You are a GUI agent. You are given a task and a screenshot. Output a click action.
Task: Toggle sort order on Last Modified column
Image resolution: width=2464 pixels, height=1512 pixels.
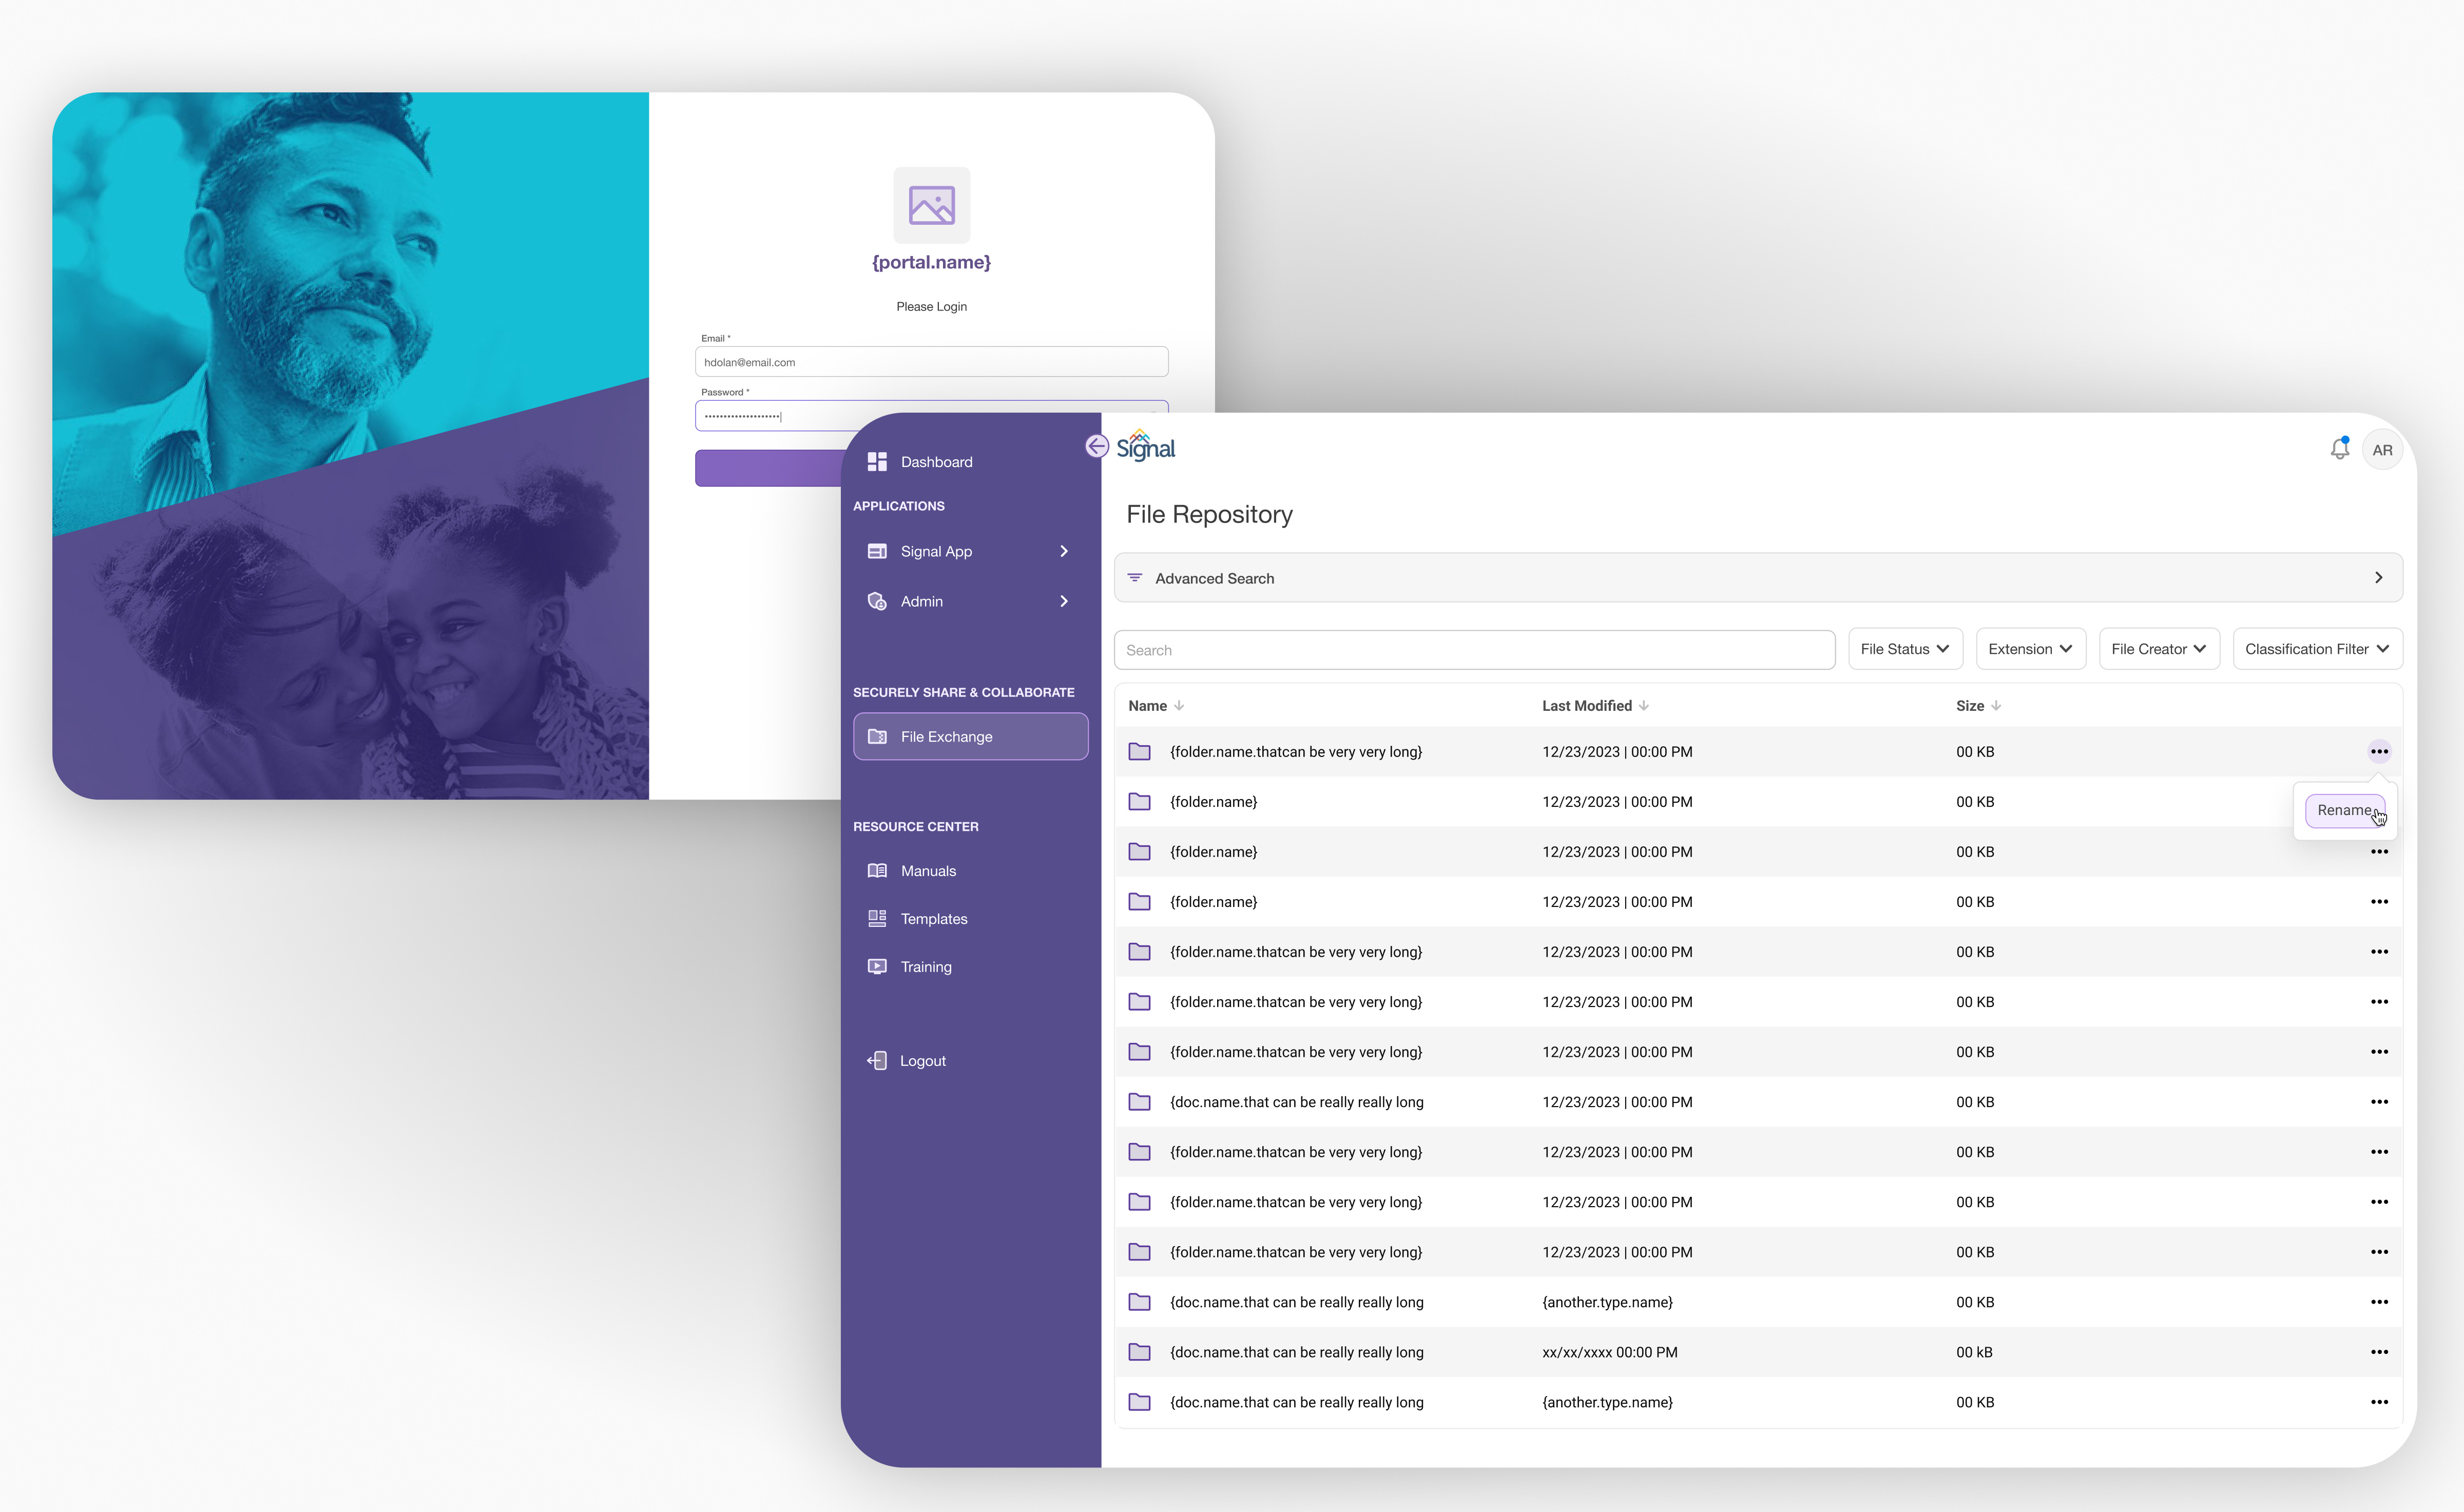click(x=1645, y=705)
